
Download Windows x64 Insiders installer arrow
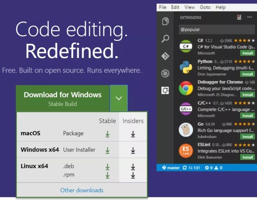[x=133, y=151]
